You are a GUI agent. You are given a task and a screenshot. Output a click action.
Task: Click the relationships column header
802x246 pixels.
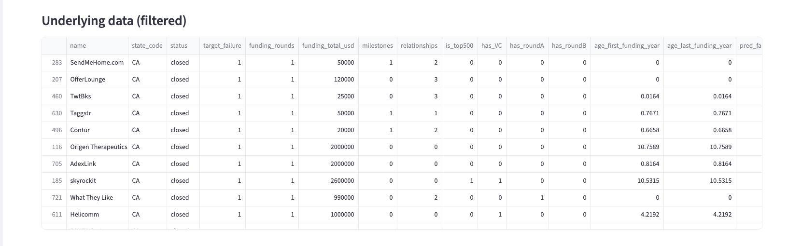(x=419, y=46)
